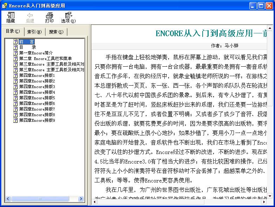
Task: Click the 隐藏 (Hide) toolbar button
Action: tap(11, 18)
